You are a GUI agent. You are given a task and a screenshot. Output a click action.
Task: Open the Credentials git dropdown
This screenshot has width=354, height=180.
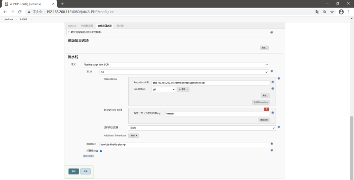164,89
